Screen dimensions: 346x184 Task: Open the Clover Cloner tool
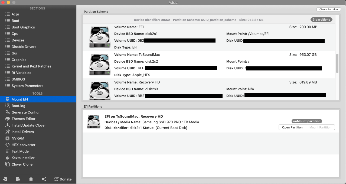coord(23,164)
